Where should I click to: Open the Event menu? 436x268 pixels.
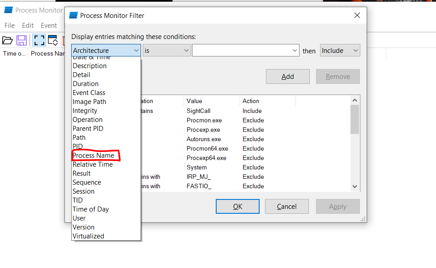(49, 26)
